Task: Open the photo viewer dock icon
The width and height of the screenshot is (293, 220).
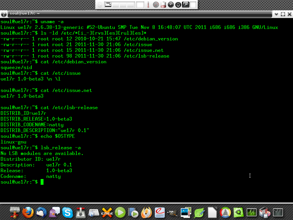Action: coord(186,213)
